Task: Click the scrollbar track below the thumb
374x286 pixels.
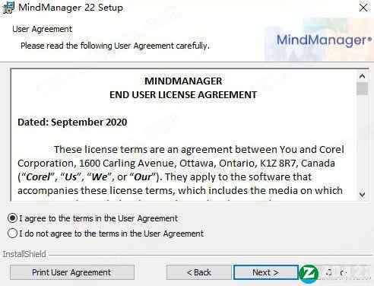Action: (362, 142)
